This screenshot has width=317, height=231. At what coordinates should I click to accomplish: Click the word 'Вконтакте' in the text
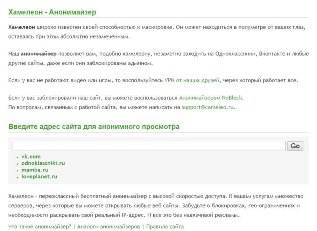click(x=271, y=54)
